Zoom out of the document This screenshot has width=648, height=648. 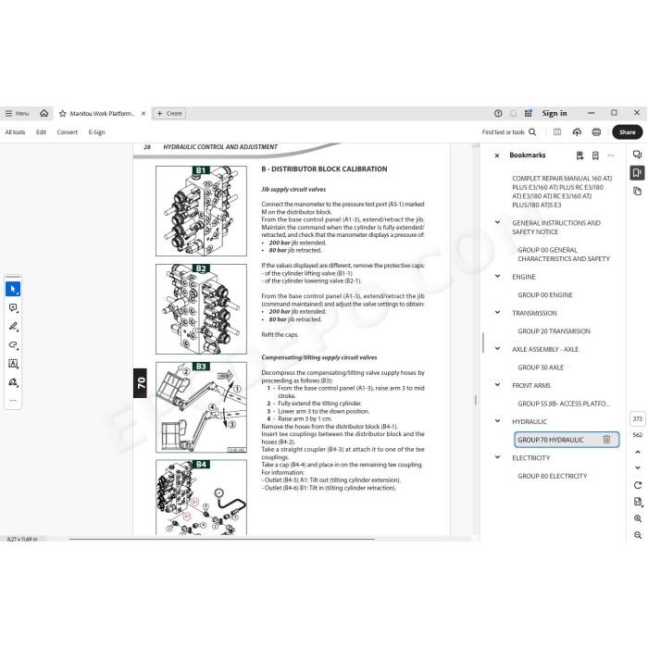[x=637, y=535]
